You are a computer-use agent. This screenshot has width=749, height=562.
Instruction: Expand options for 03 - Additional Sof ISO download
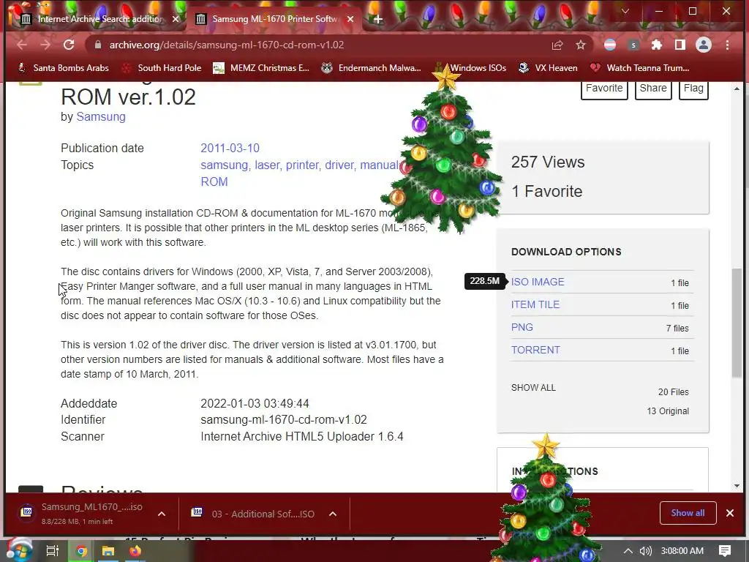333,514
